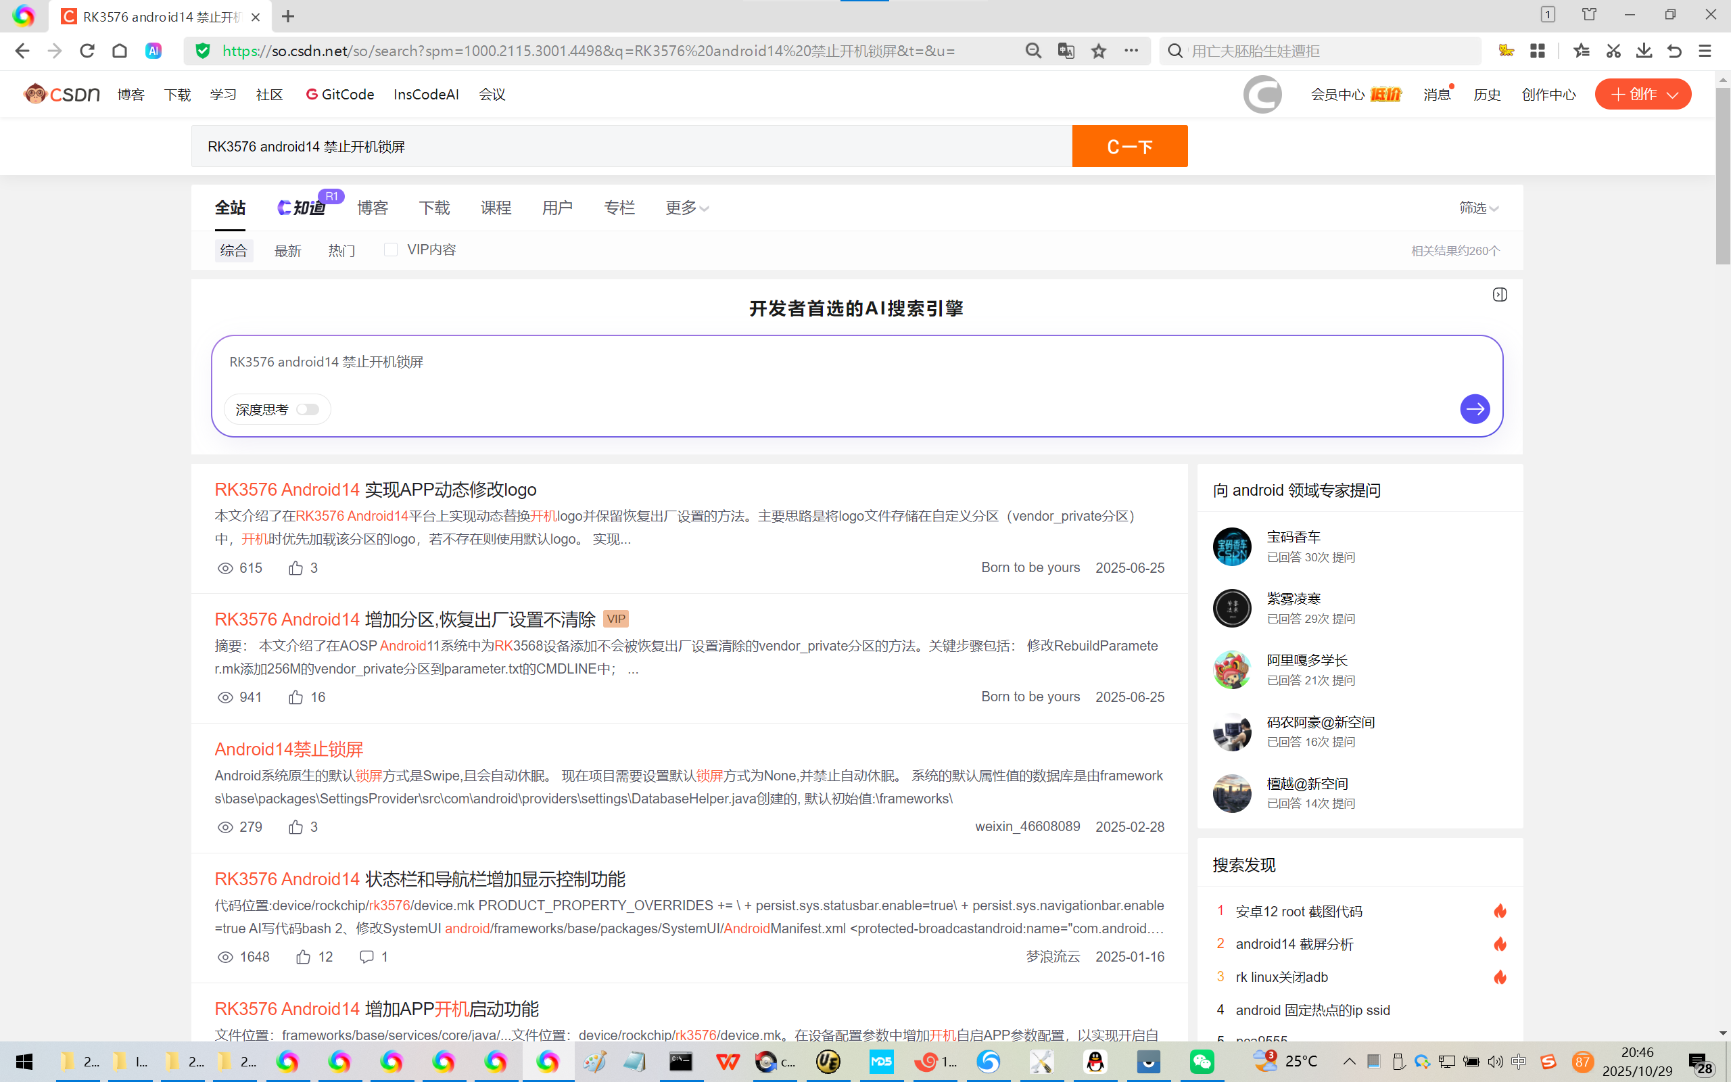
Task: Click the browser reload page icon
Action: (87, 51)
